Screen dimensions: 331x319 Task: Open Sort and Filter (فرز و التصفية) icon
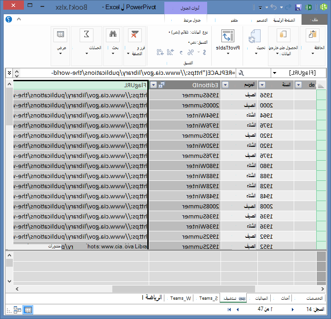pyautogui.click(x=135, y=35)
